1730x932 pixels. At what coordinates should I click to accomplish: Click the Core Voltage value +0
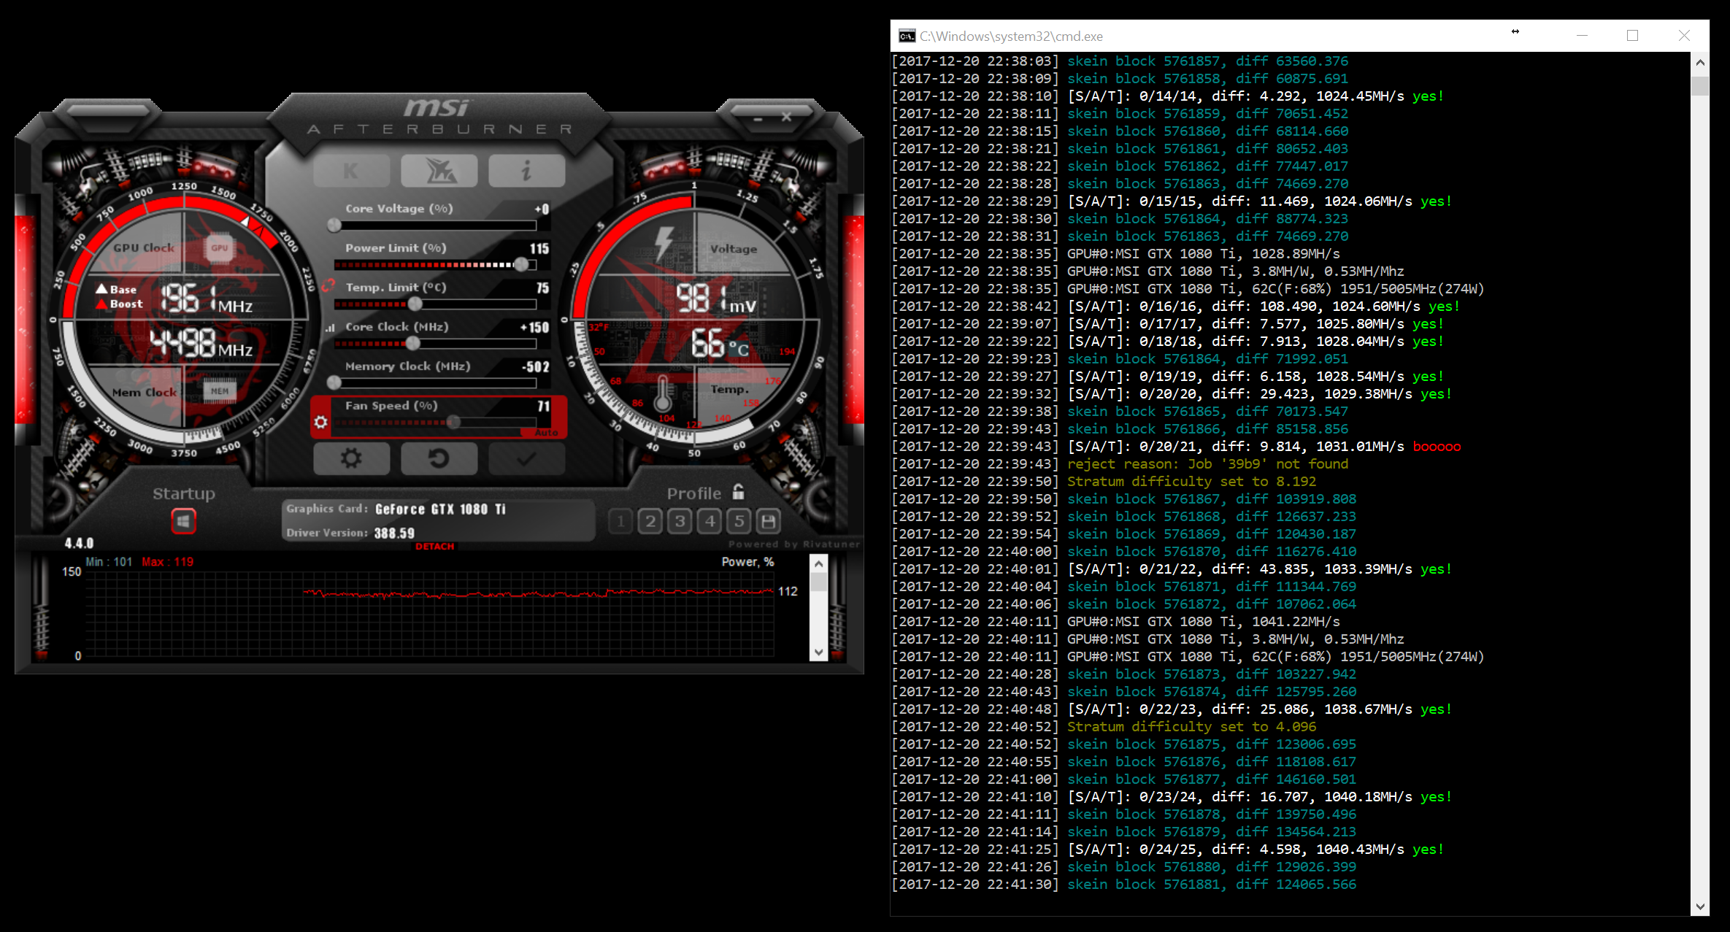click(542, 209)
